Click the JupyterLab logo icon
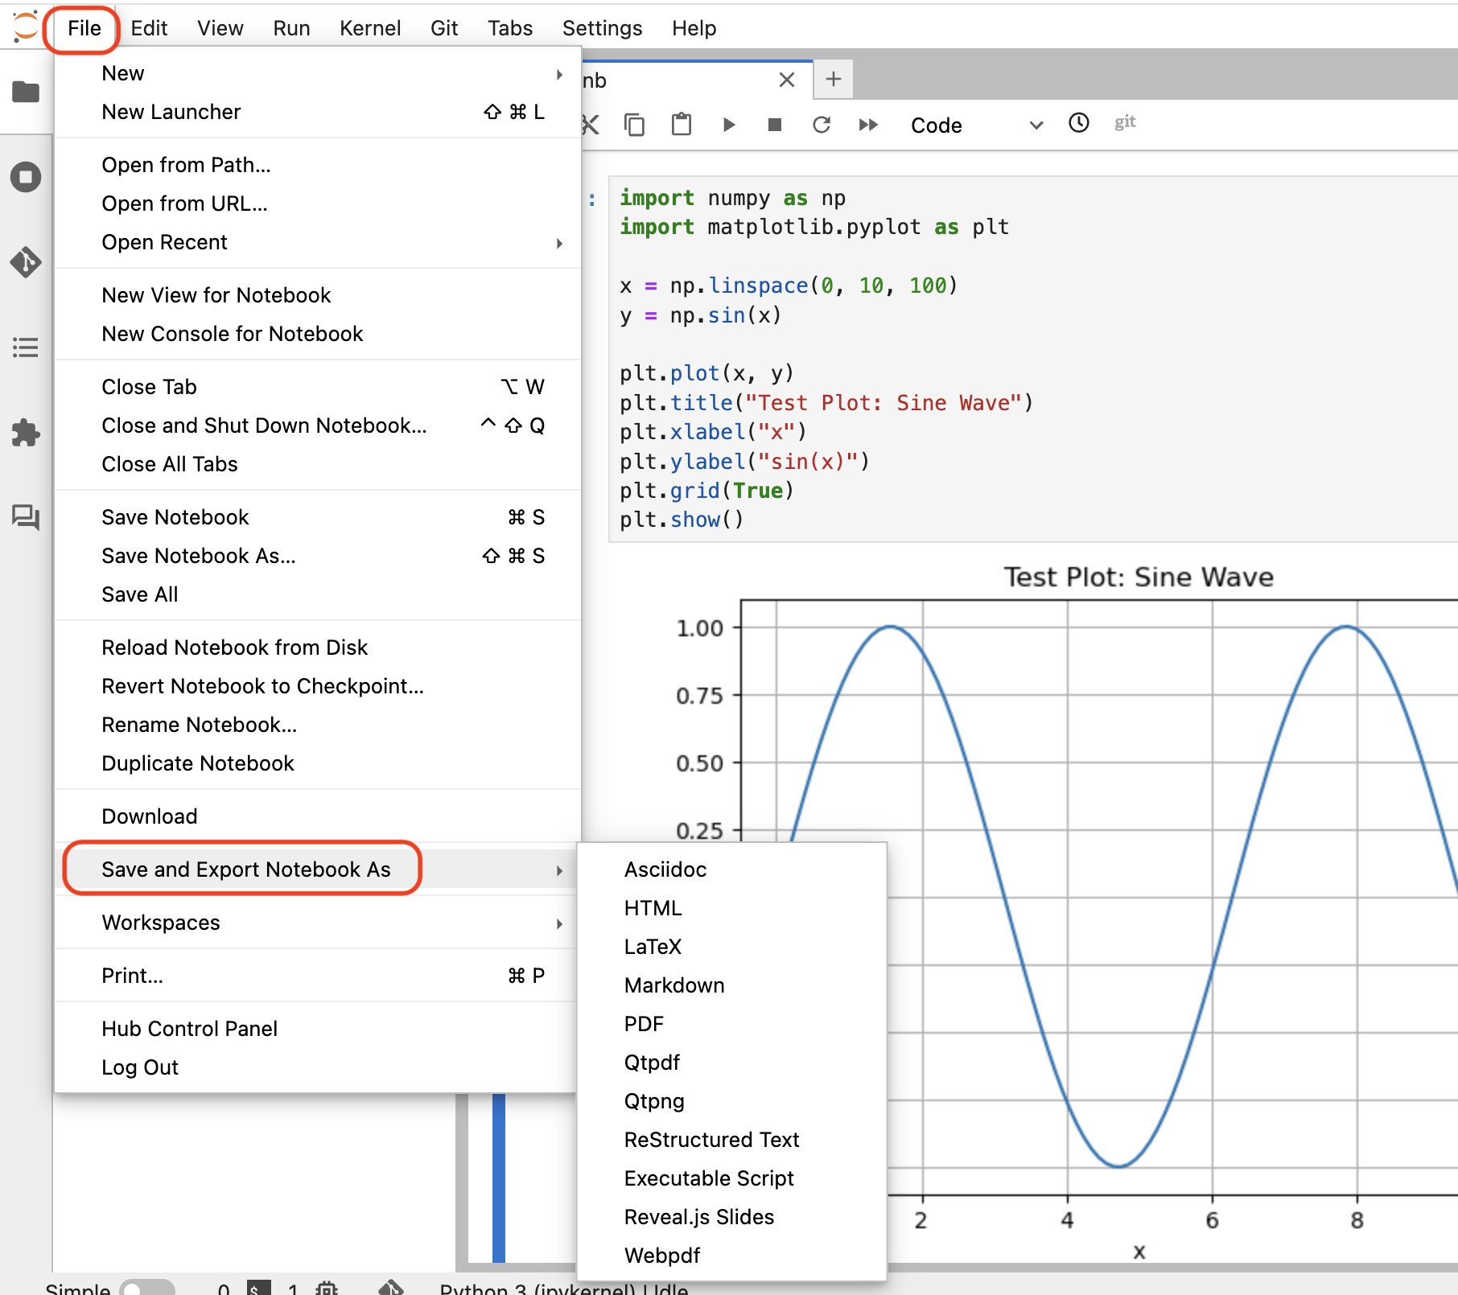Viewport: 1458px width, 1295px height. coord(25,27)
